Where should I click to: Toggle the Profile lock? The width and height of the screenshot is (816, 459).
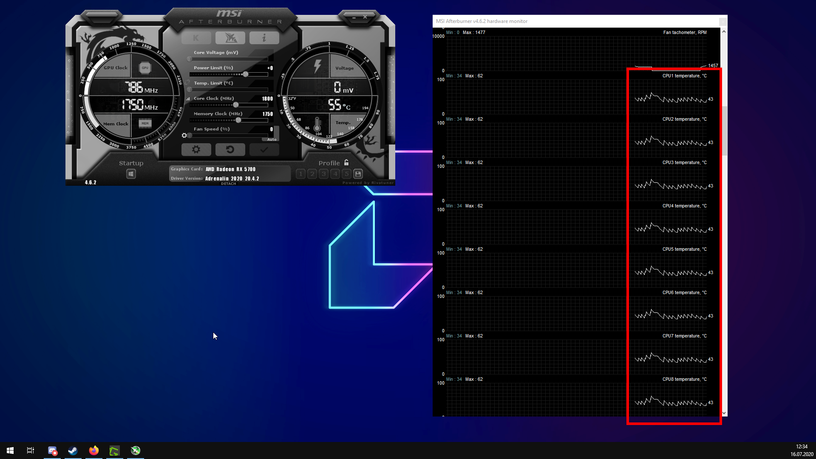pos(346,162)
